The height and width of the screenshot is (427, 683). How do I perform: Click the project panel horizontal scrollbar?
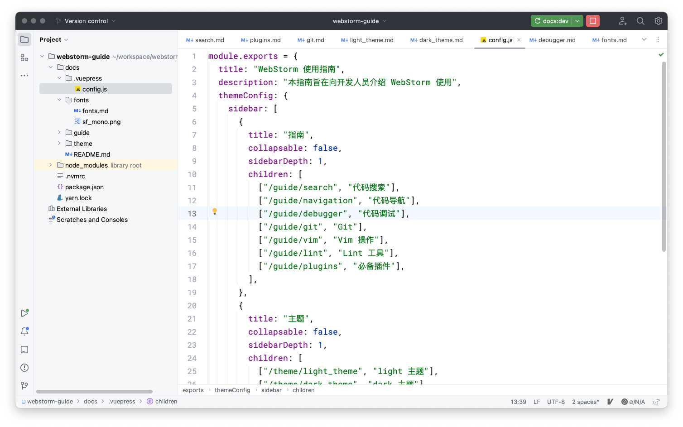coord(94,392)
